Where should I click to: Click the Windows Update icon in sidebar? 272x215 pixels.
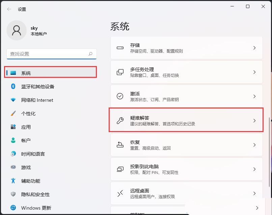[x=13, y=208]
